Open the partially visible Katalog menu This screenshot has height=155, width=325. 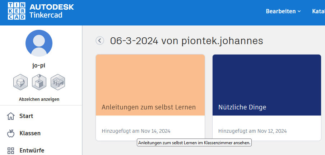click(318, 11)
